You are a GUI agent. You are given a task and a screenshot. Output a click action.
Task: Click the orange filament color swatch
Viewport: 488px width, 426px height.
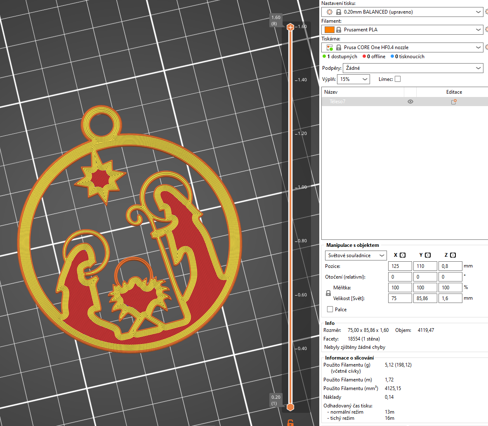click(x=330, y=30)
